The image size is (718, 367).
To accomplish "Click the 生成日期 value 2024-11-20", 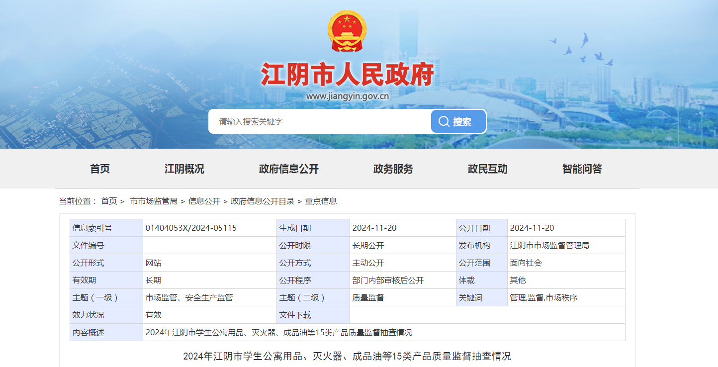I will point(374,228).
